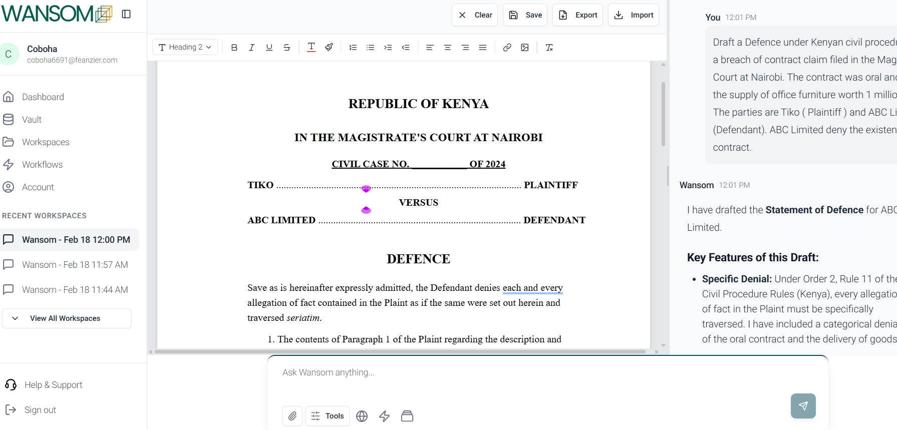Image resolution: width=897 pixels, height=430 pixels.
Task: Justify the text
Action: click(483, 48)
